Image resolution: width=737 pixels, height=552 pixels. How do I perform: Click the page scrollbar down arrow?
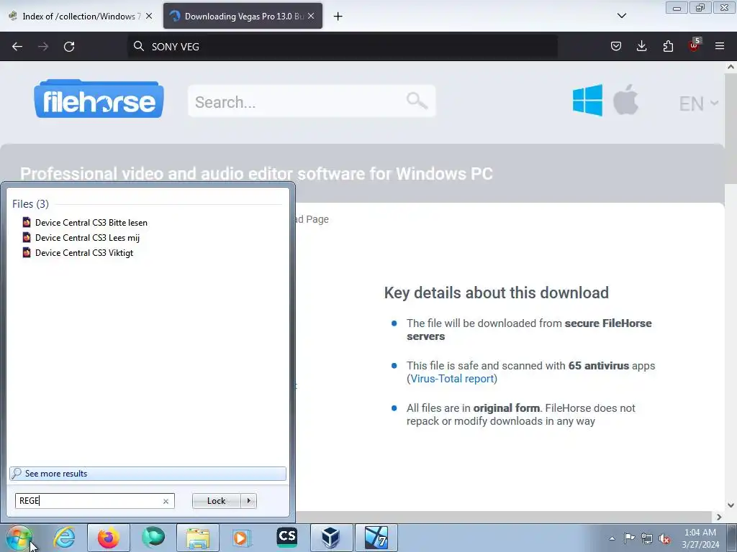coord(731,505)
